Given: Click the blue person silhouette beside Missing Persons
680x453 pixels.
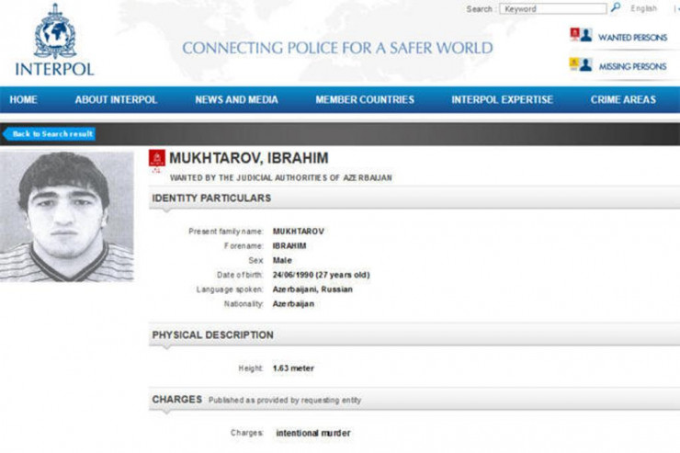Looking at the screenshot, I should click(586, 64).
